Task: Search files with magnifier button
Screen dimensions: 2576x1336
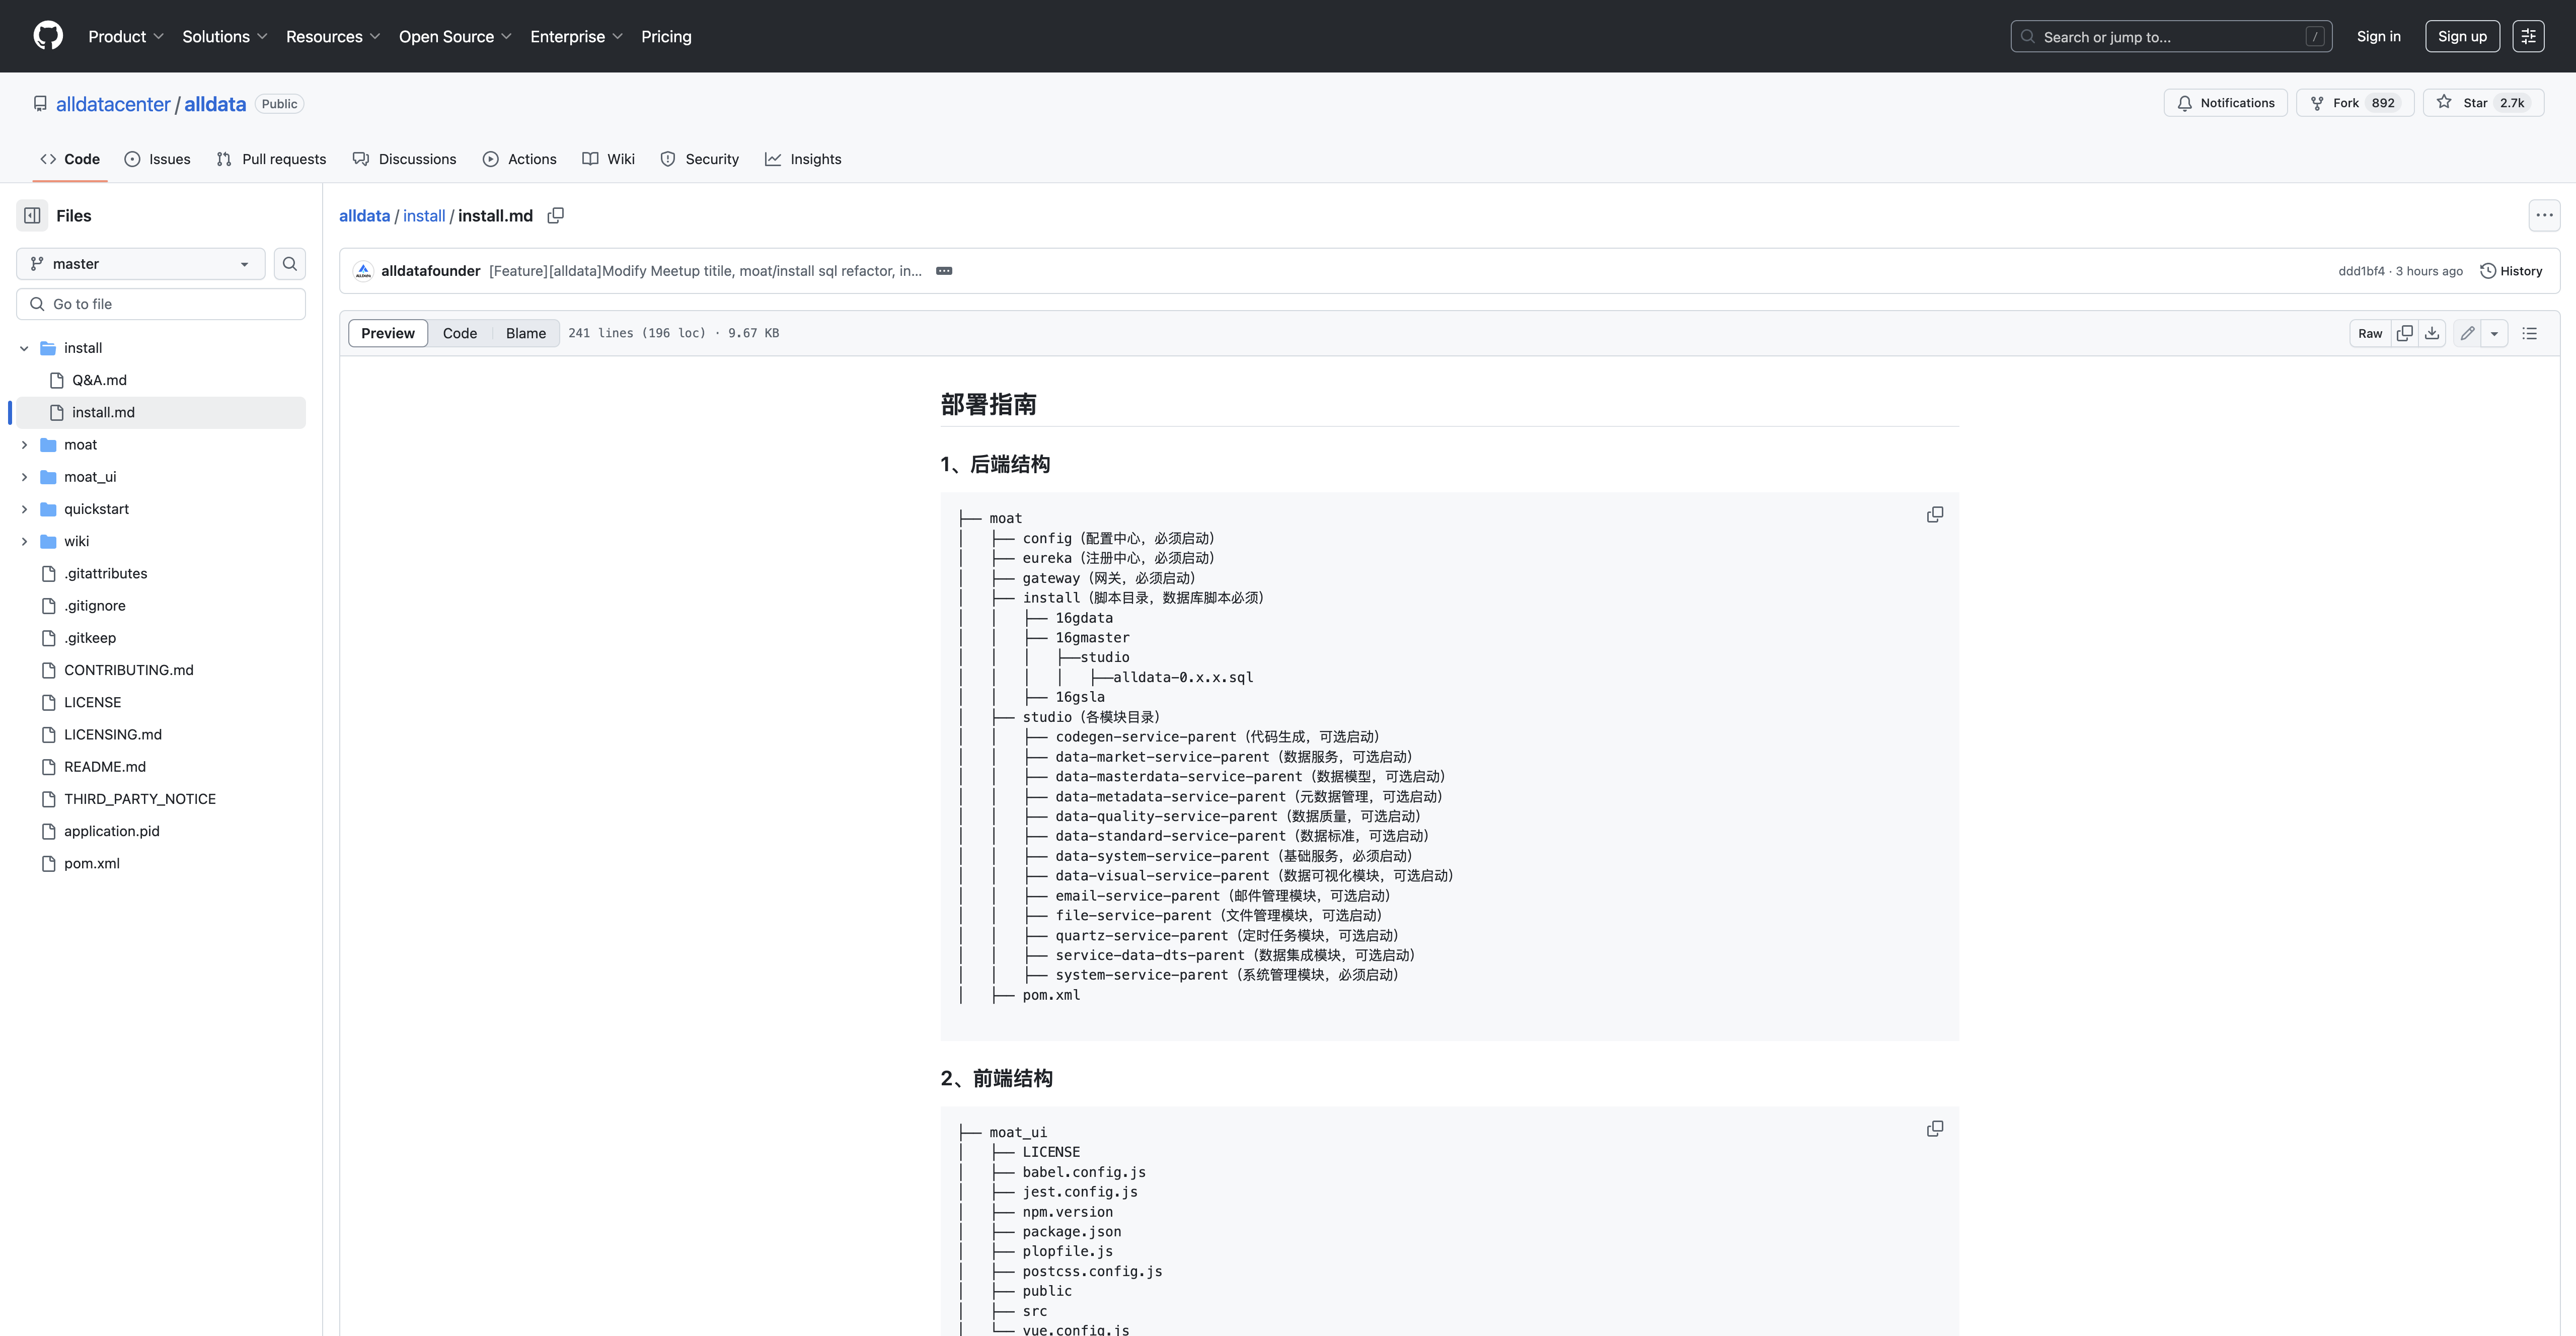Action: click(290, 264)
